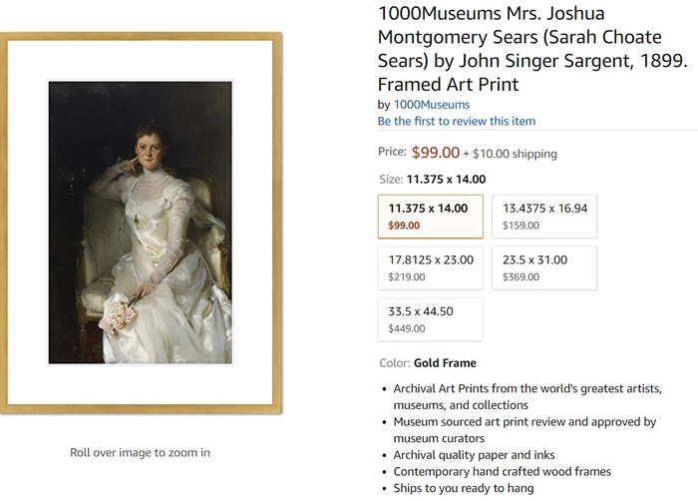Click the 'Size: 11.375 x 14.00' heading
The image size is (698, 501).
[x=432, y=180]
